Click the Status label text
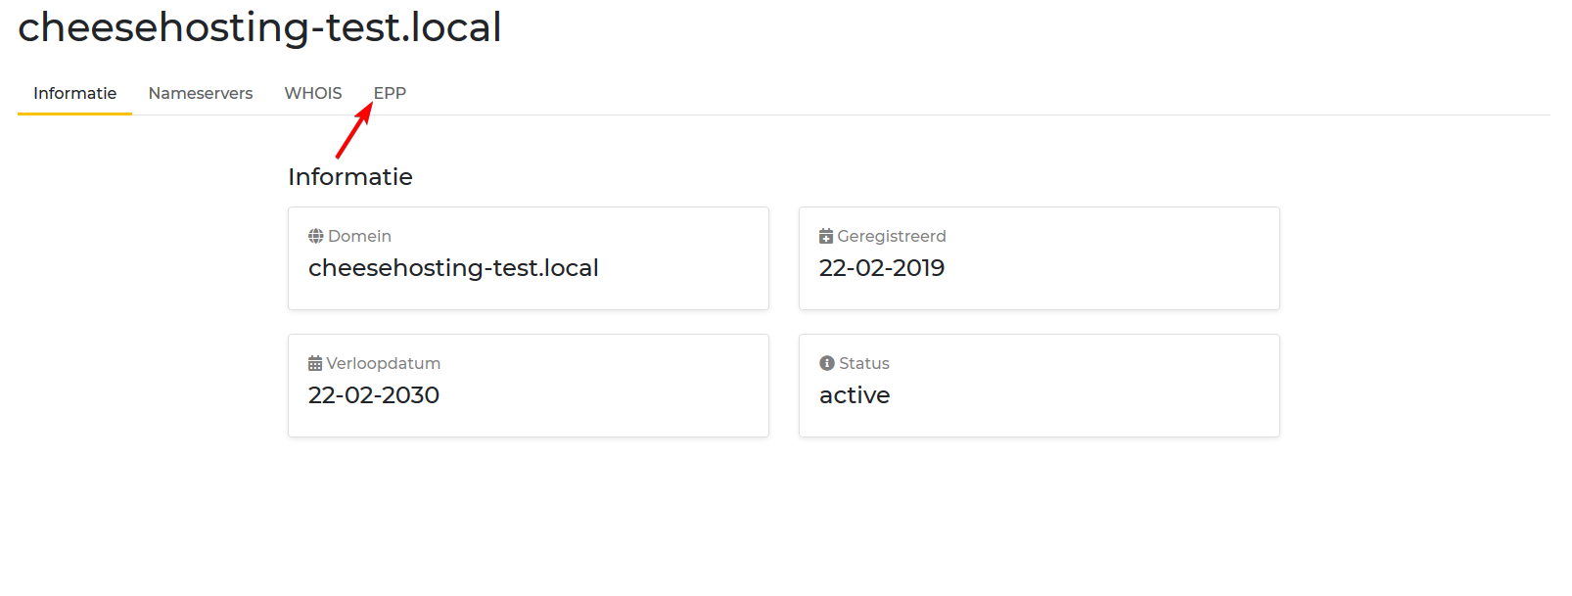The image size is (1572, 596). [x=864, y=363]
